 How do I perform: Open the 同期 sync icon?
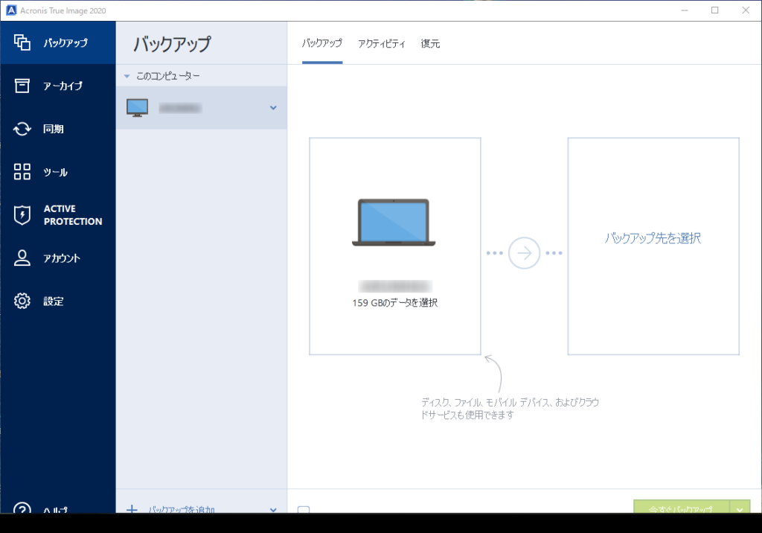click(x=22, y=129)
